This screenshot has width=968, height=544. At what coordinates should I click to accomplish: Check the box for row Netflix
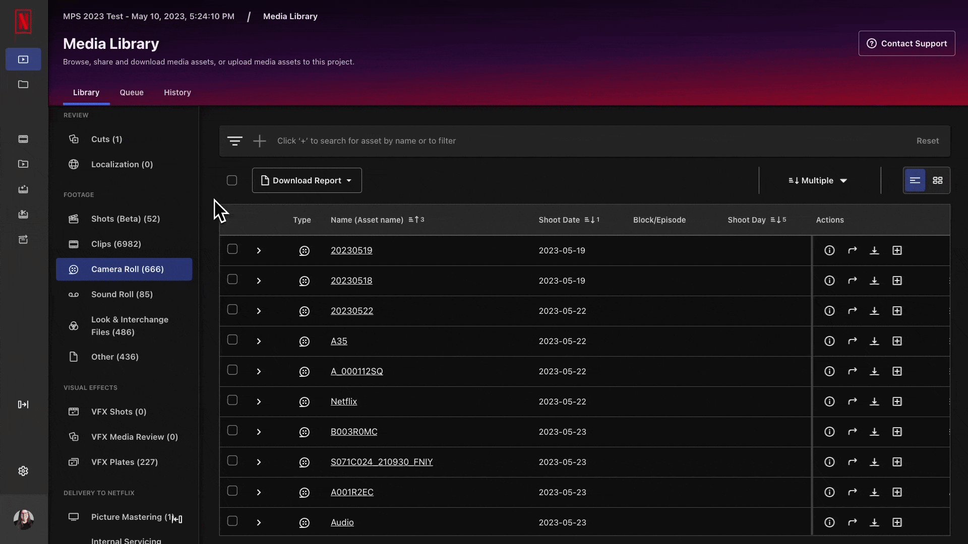[x=232, y=400]
